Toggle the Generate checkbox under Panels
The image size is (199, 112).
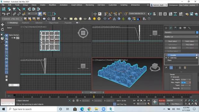171,77
